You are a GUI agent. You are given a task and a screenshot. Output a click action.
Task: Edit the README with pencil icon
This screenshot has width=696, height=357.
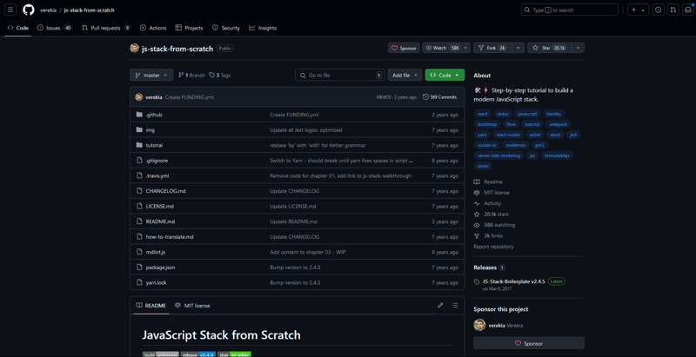coord(440,306)
